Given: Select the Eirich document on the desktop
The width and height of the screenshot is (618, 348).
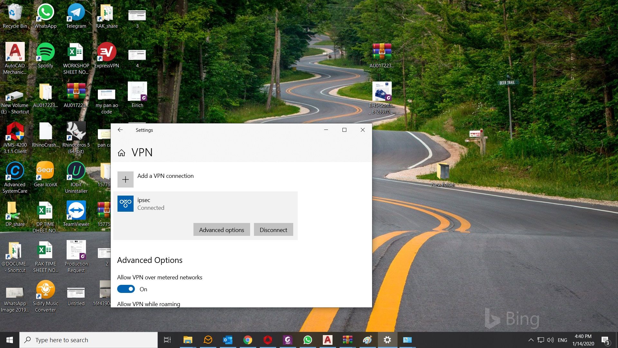Looking at the screenshot, I should (x=137, y=95).
